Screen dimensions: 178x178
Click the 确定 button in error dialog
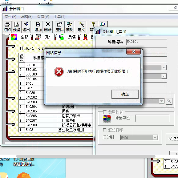tap(125, 94)
